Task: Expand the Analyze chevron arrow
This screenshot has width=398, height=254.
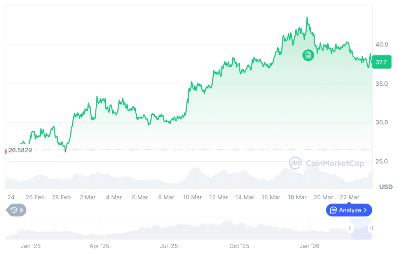Action: click(365, 210)
